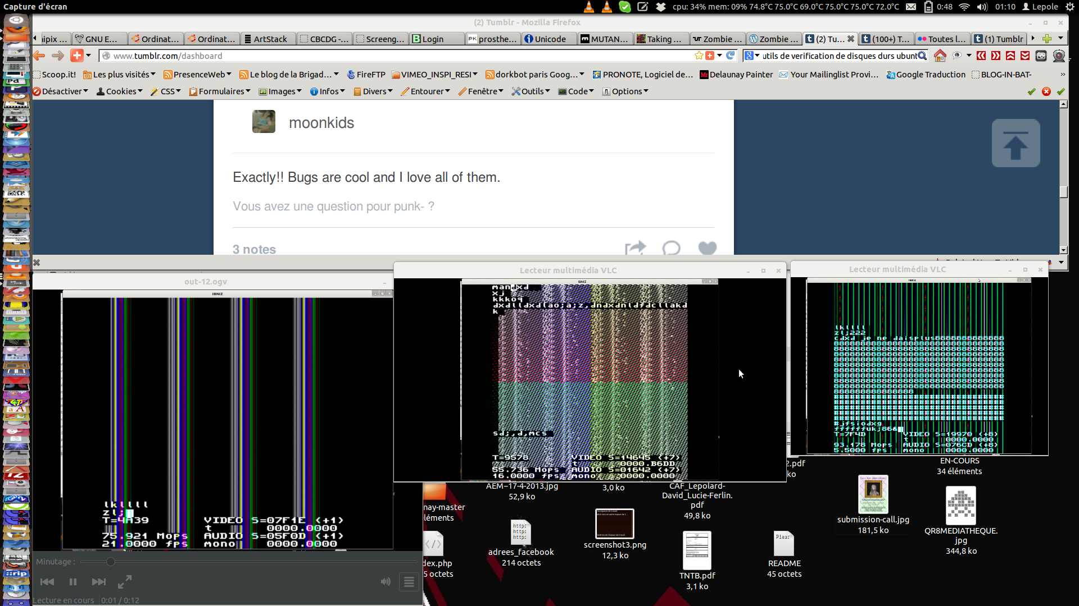Viewport: 1079px width, 606px height.
Task: Toggle fullscreen in the video player
Action: click(125, 582)
